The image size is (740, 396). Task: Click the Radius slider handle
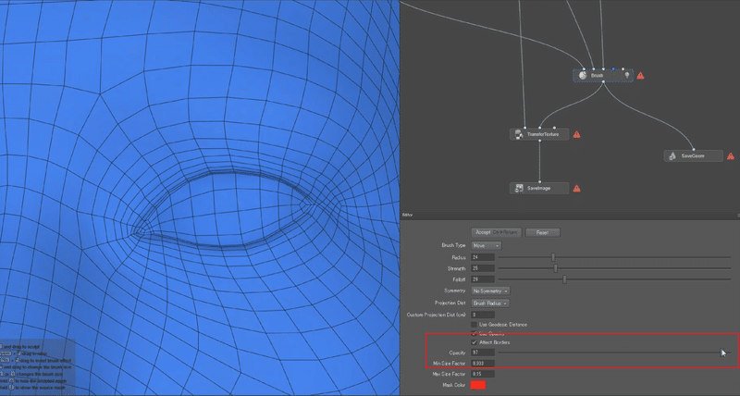(x=553, y=257)
